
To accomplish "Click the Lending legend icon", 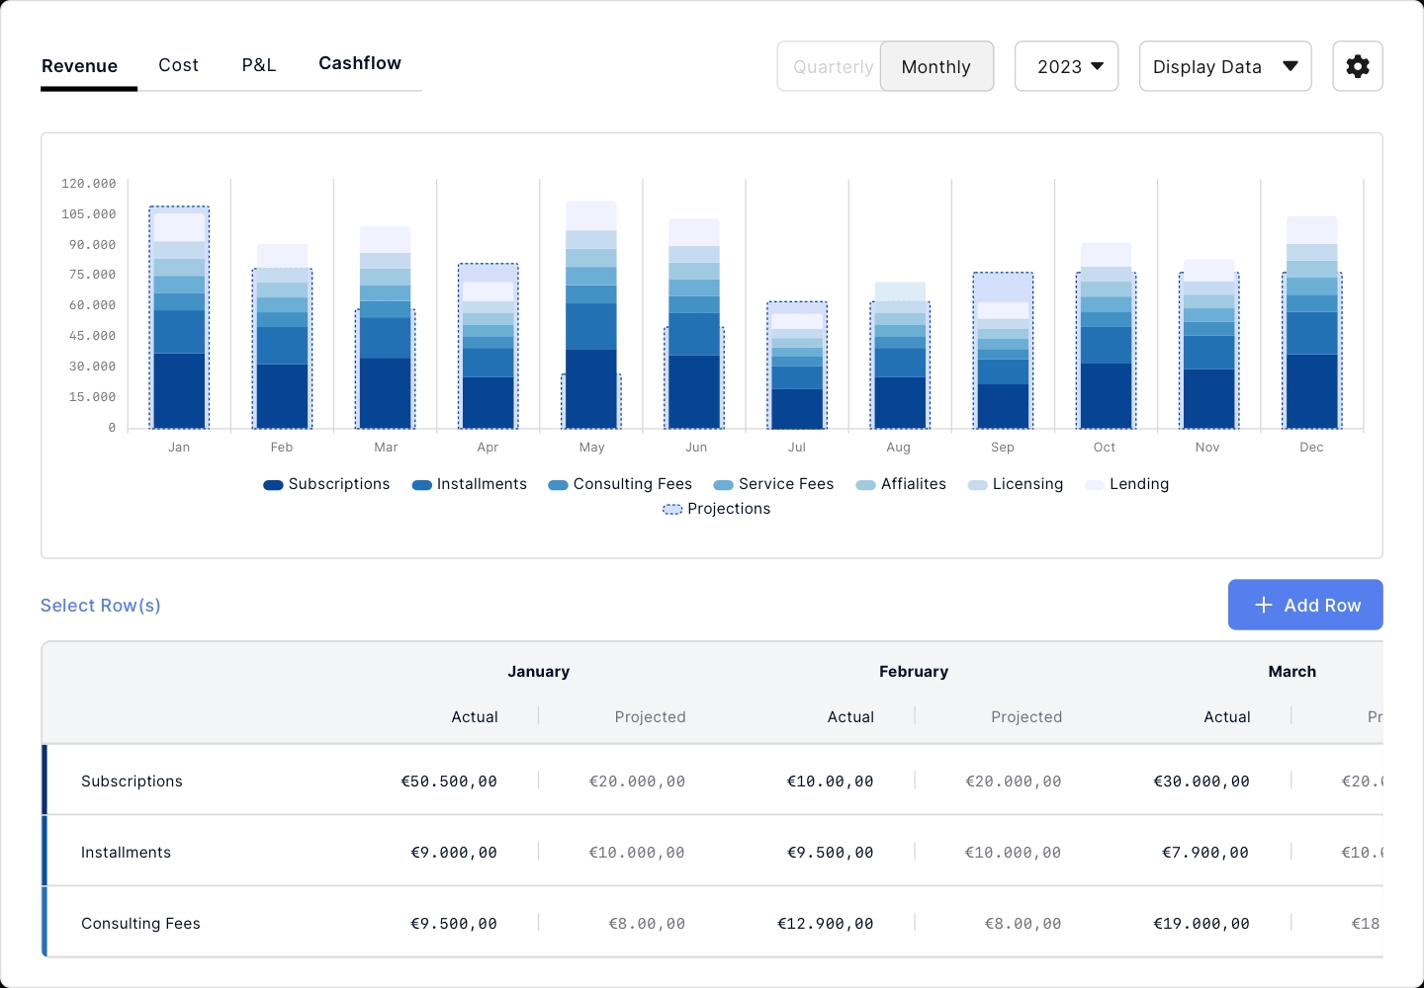I will [x=1094, y=484].
